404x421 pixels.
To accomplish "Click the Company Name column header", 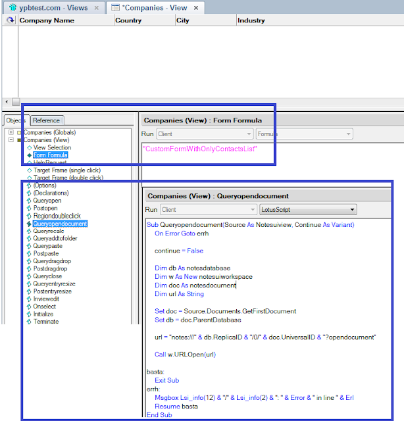I will pyautogui.click(x=66, y=20).
